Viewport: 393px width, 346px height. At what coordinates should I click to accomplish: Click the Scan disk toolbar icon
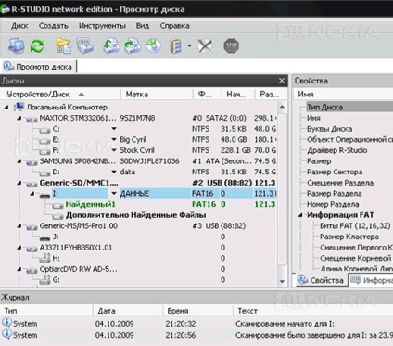(85, 45)
